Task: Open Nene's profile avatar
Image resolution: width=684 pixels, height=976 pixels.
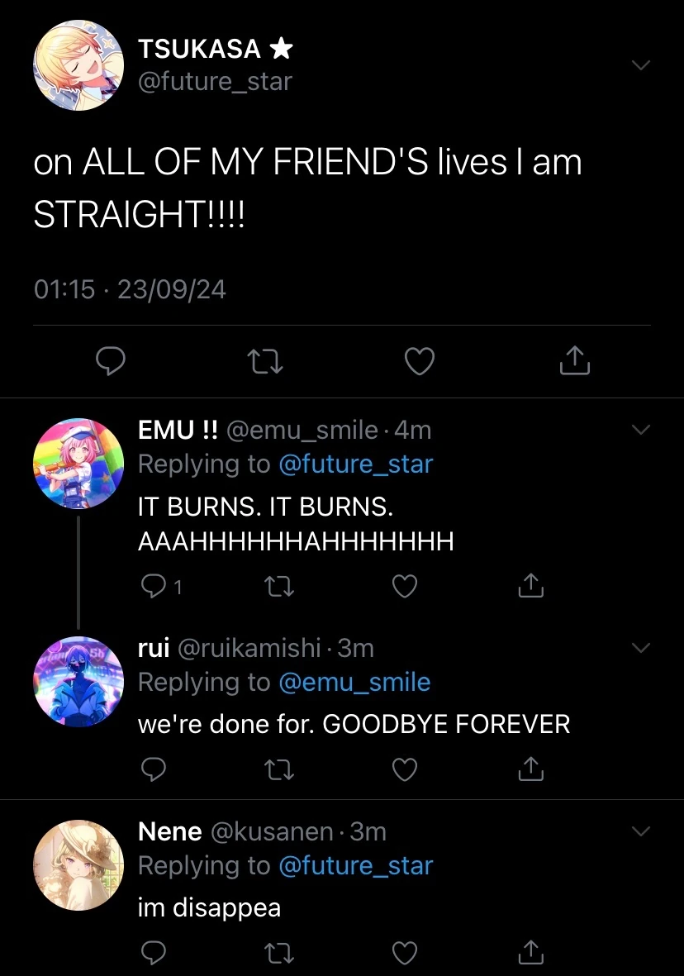Action: click(78, 864)
